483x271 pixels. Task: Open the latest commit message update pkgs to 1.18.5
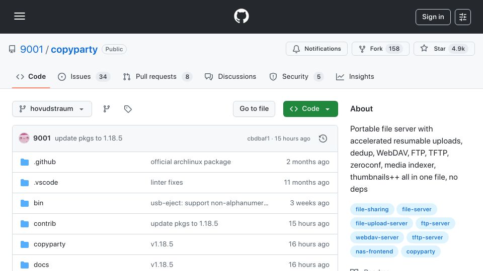89,139
